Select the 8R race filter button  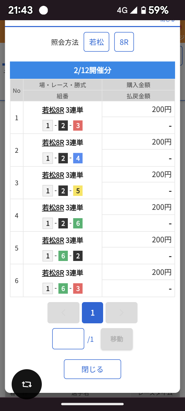(124, 42)
